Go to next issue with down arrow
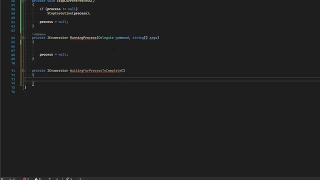Screen dimensions: 320x180 pos(57,179)
